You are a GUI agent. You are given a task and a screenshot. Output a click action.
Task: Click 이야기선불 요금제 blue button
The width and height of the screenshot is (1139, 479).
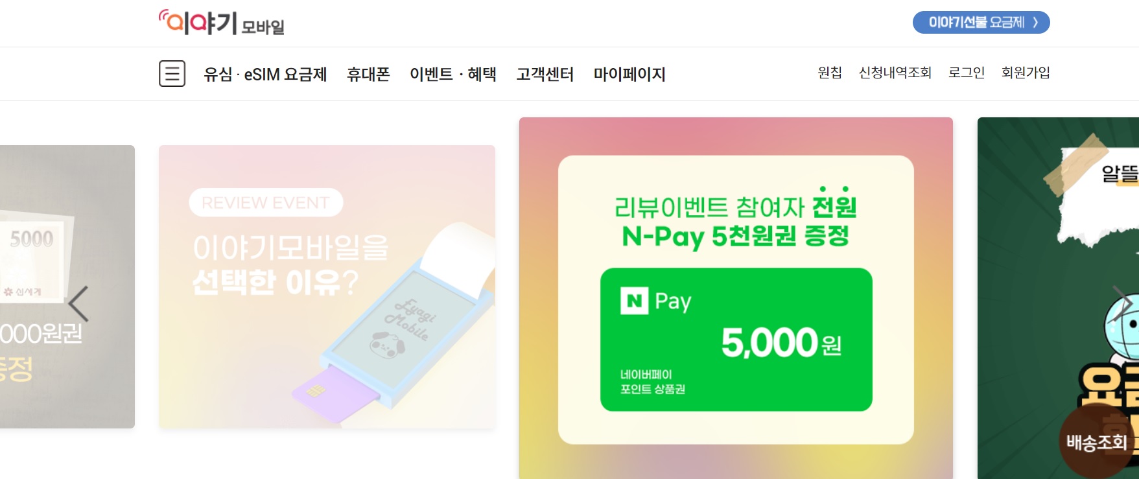click(981, 23)
